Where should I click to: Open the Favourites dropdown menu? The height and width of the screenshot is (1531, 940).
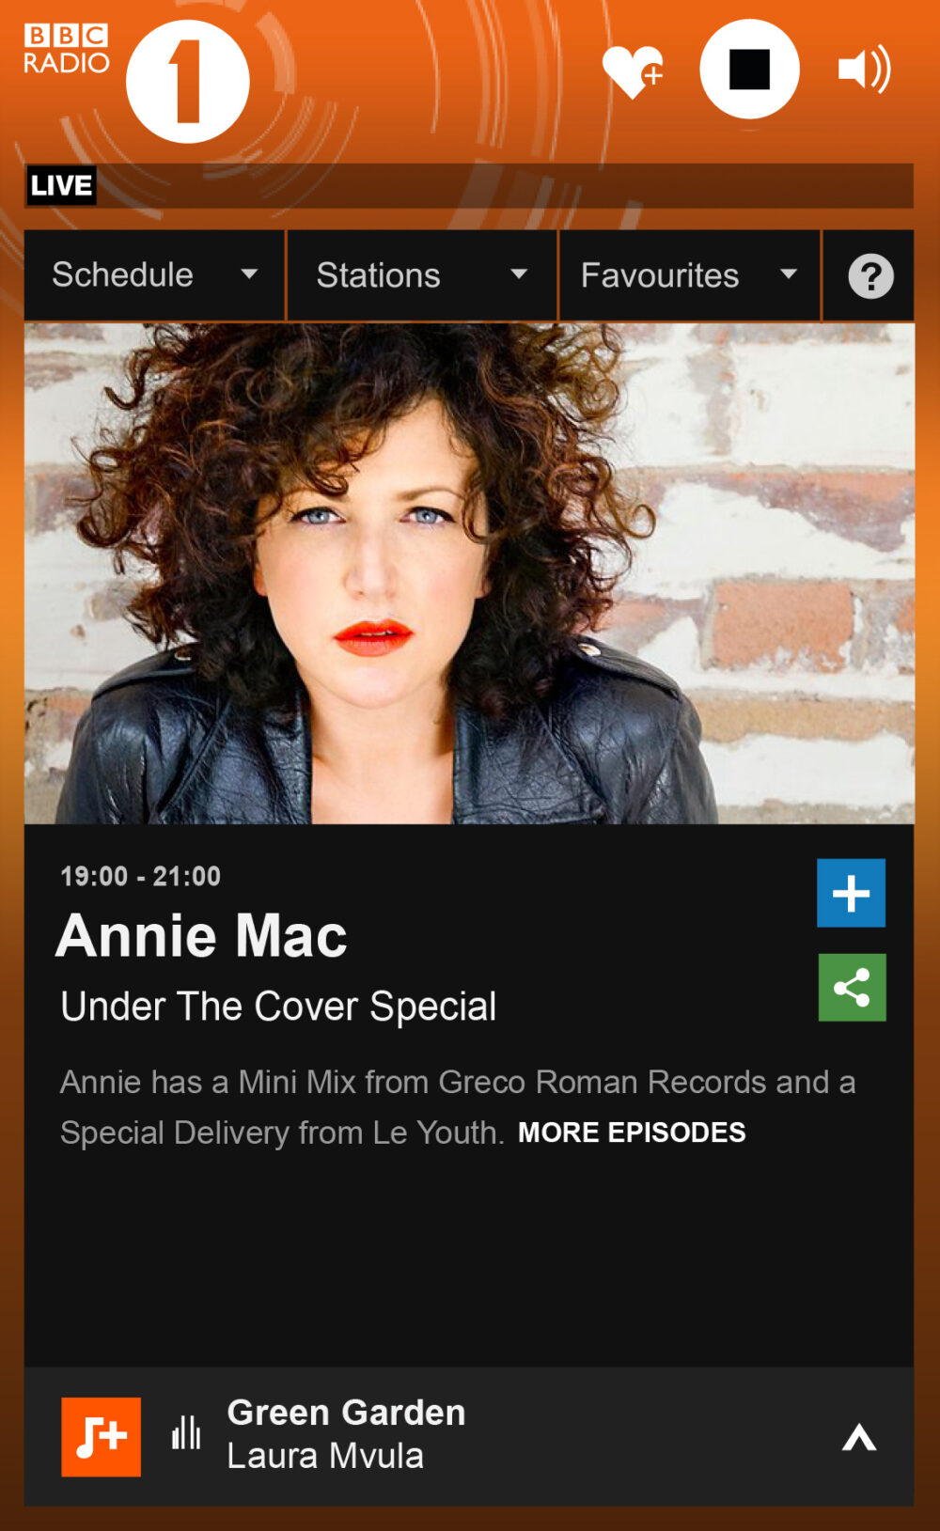[x=690, y=275]
